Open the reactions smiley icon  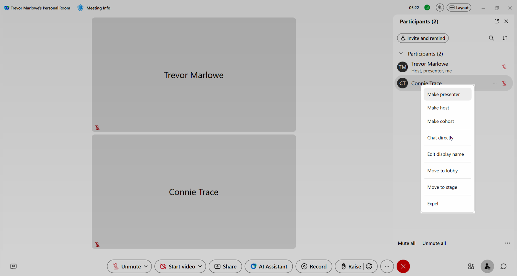369,266
